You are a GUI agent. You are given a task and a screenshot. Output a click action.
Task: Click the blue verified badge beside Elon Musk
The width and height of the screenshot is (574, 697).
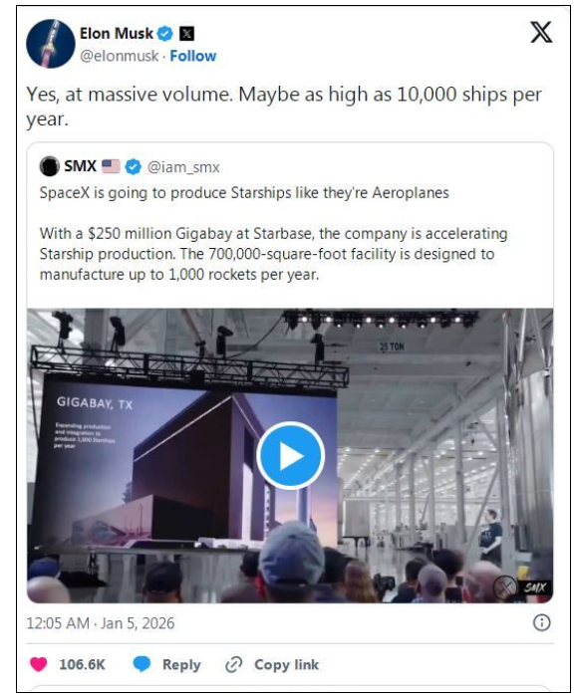165,33
